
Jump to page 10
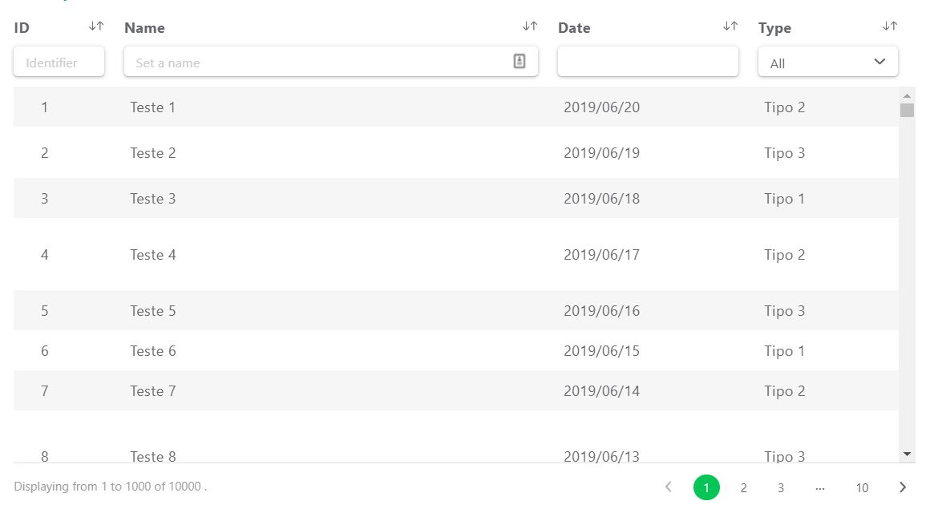coord(862,487)
